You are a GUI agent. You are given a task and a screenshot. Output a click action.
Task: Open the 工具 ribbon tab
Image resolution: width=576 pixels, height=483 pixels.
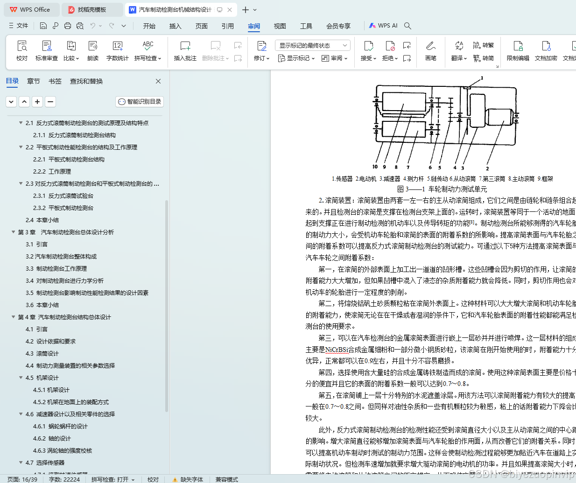306,26
